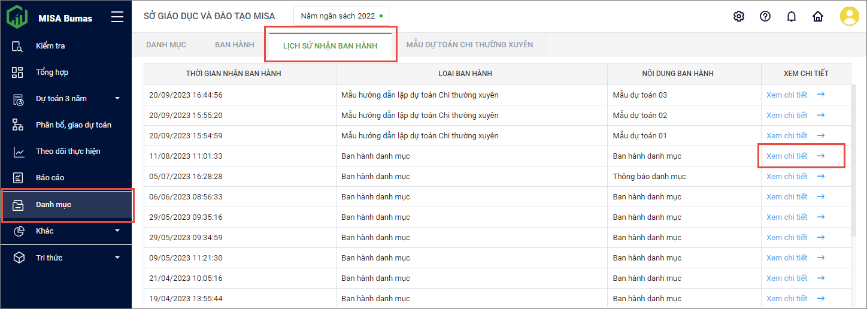867x309 pixels.
Task: Open the DANH MỤC tab
Action: point(166,45)
